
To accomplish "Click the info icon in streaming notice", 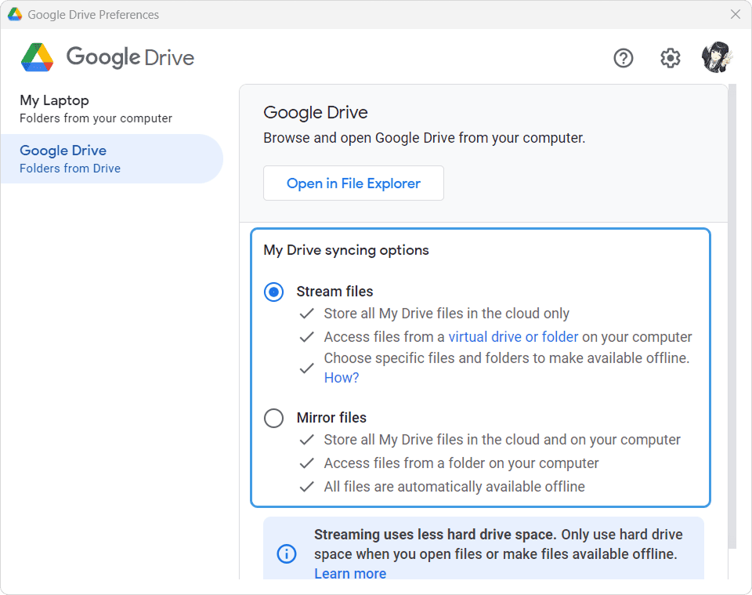I will [x=287, y=553].
